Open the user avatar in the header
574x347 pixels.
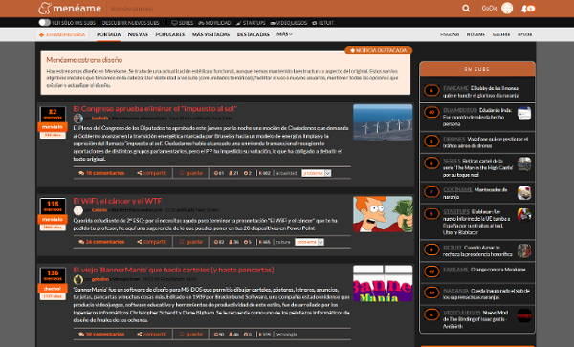[507, 8]
